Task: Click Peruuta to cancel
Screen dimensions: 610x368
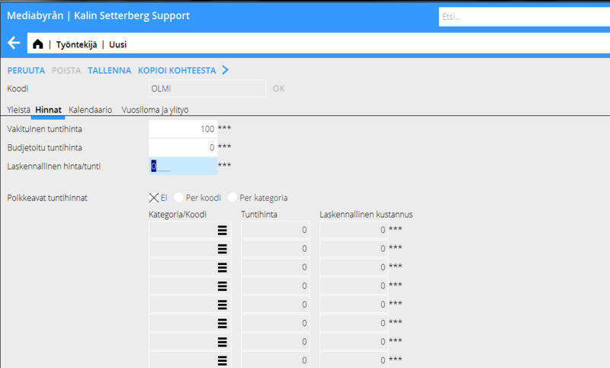Action: (26, 70)
